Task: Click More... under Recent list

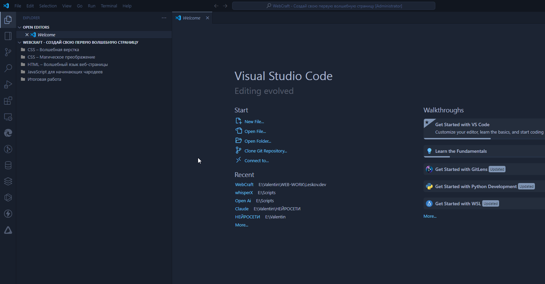Action: pyautogui.click(x=242, y=225)
